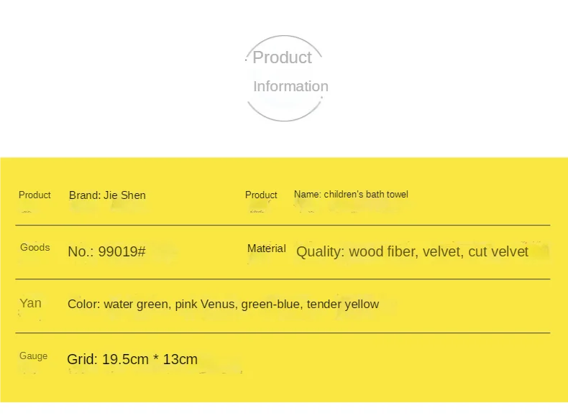Click the "Information" heading text
This screenshot has height=418, width=568.
coord(290,86)
